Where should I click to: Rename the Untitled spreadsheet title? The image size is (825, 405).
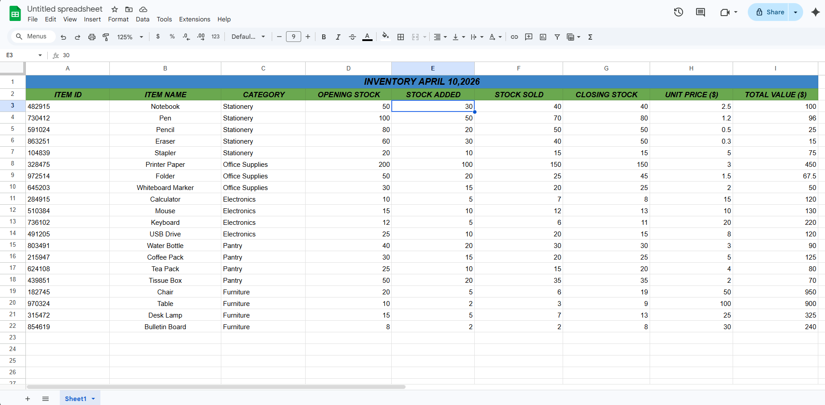pyautogui.click(x=65, y=9)
